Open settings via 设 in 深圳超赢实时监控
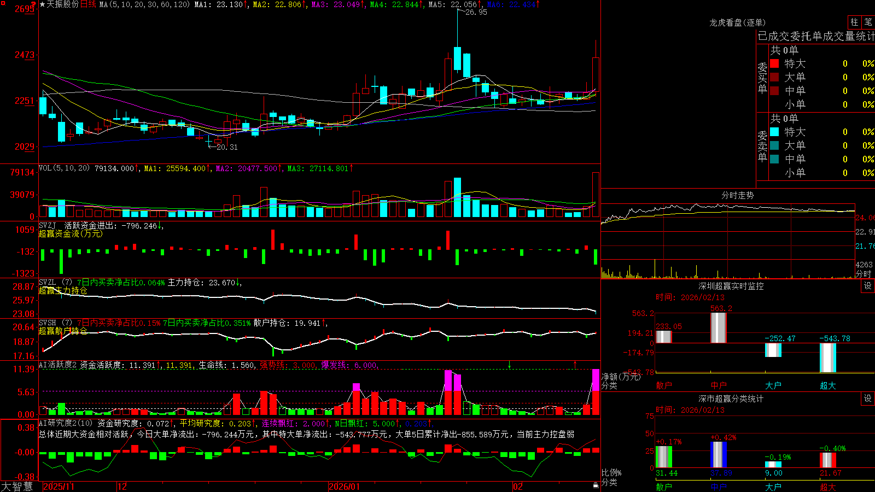Viewport: 875px width, 492px height. pos(868,286)
